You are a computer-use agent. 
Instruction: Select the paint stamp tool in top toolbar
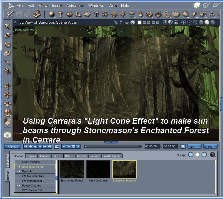point(37,14)
